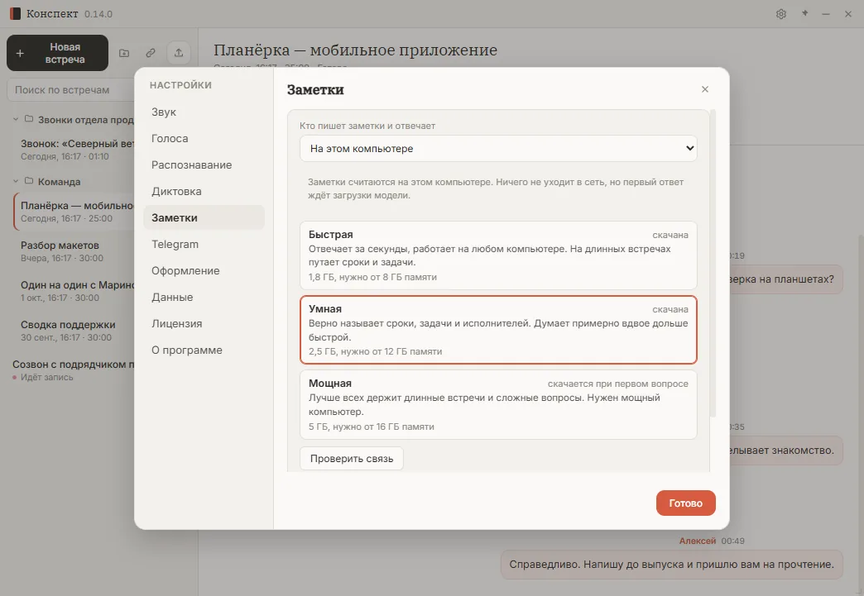This screenshot has width=864, height=596.
Task: Click the new folder icon
Action: coord(124,53)
